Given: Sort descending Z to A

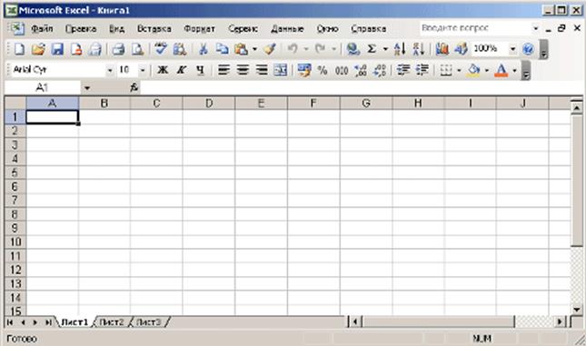Looking at the screenshot, I should 418,49.
